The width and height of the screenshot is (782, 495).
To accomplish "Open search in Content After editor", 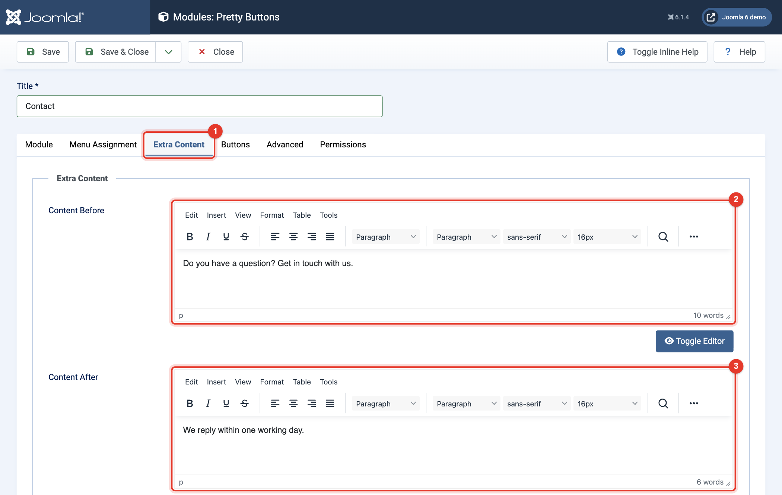I will [663, 403].
